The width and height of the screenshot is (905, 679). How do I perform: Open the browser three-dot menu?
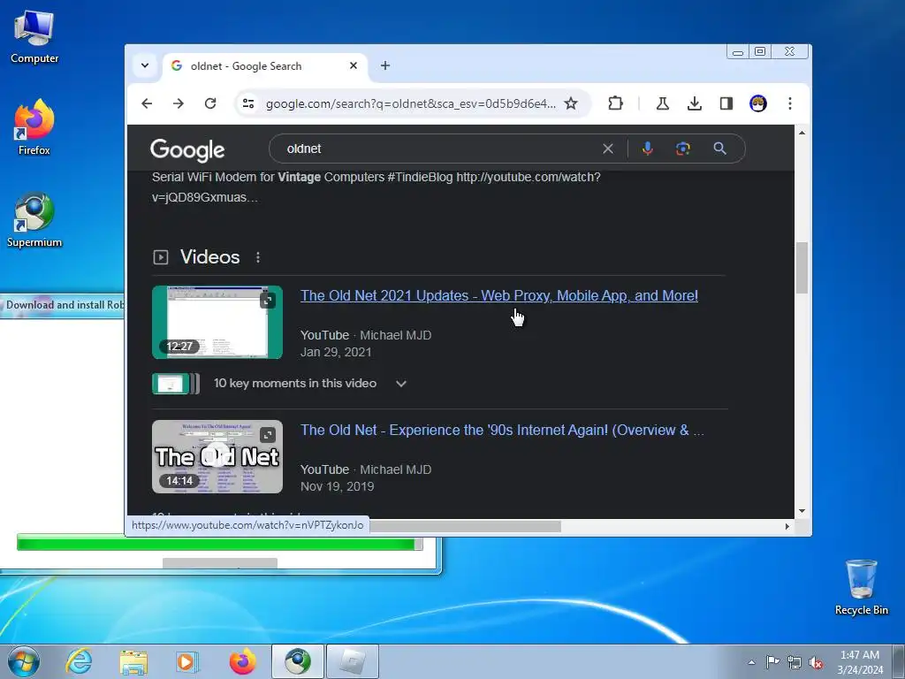click(789, 103)
